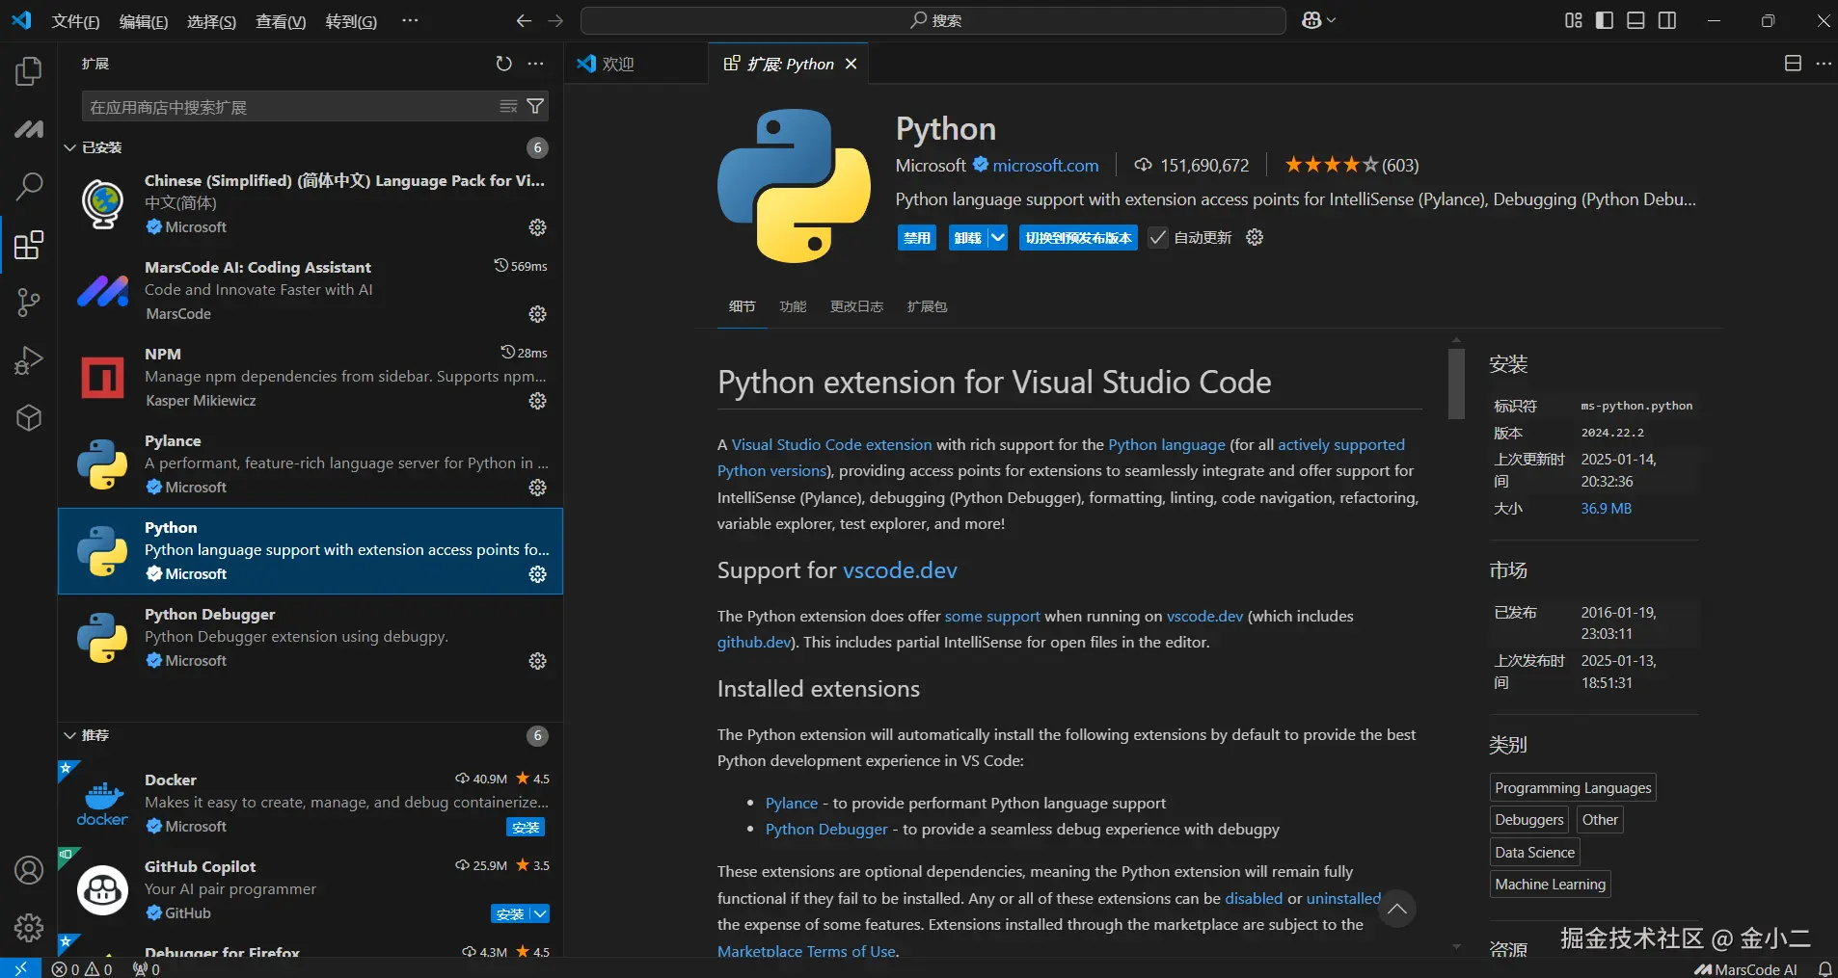Open GitHub Copilot install dropdown arrow
The height and width of the screenshot is (978, 1838).
[541, 913]
